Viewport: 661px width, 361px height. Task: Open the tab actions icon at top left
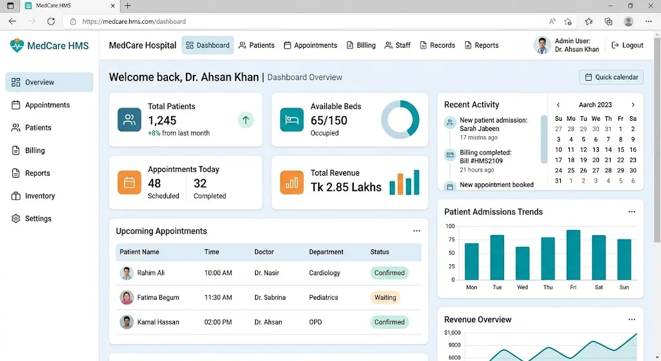pyautogui.click(x=10, y=5)
